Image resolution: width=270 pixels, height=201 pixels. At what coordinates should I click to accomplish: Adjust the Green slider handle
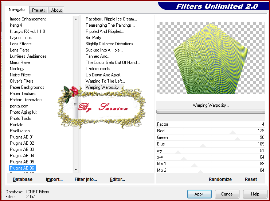238,139
